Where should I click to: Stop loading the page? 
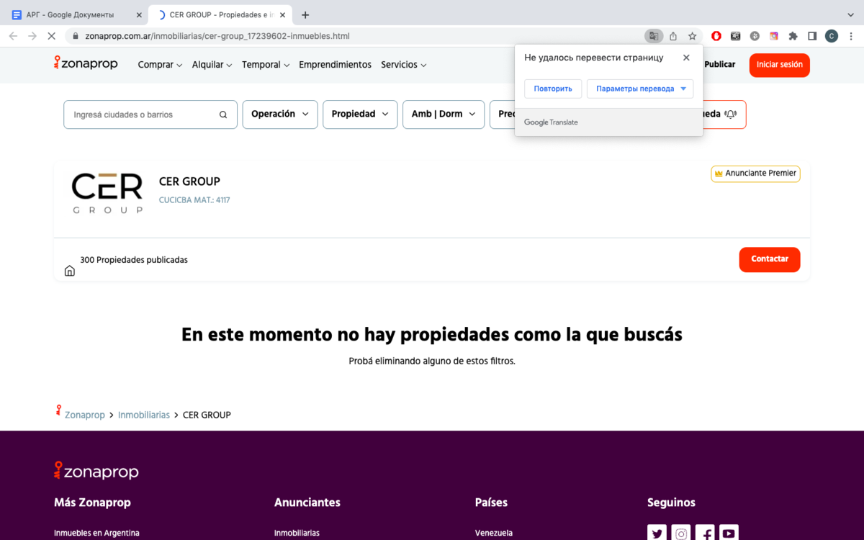click(x=53, y=36)
